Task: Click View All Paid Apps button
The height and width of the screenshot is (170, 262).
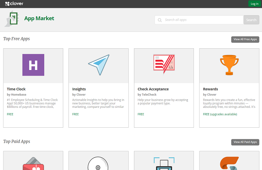Action: click(245, 142)
